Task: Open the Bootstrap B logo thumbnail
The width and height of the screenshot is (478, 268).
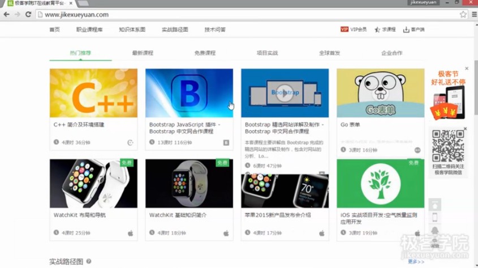Action: [190, 93]
